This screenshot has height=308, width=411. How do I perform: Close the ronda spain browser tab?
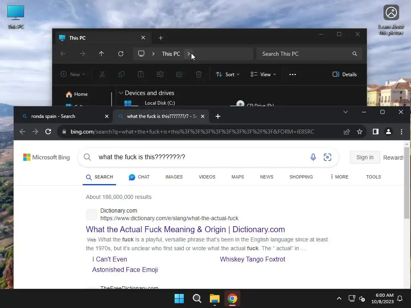point(107,116)
